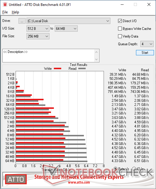Open the File Size dropdown (256 MB)
The width and height of the screenshot is (156, 189).
click(x=38, y=36)
